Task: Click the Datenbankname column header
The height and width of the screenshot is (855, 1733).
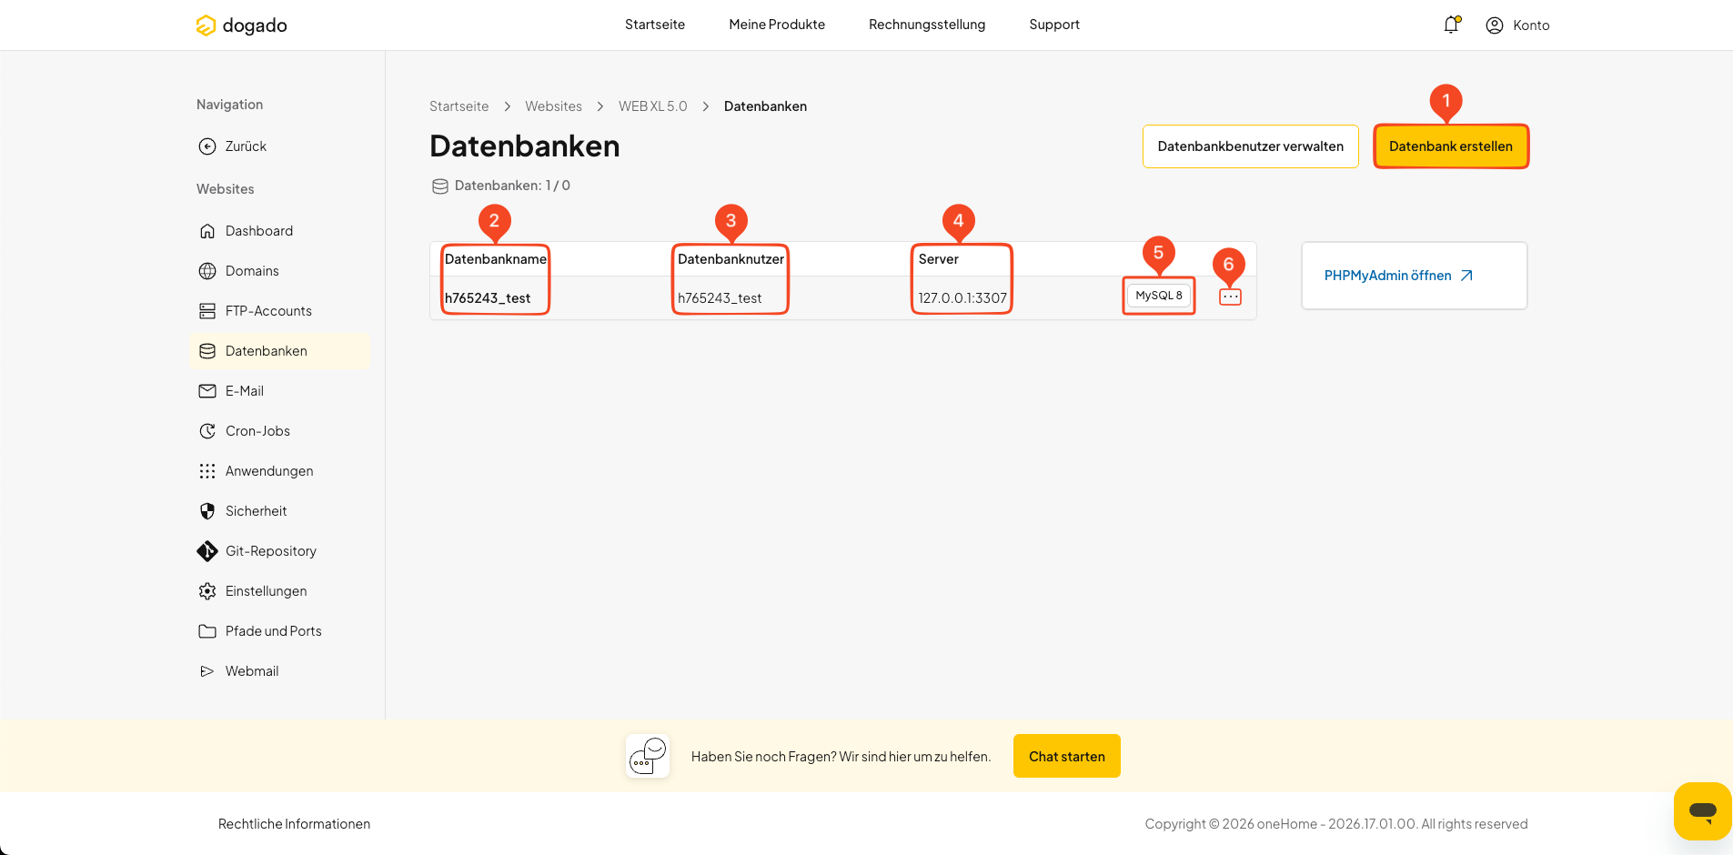Action: click(496, 259)
